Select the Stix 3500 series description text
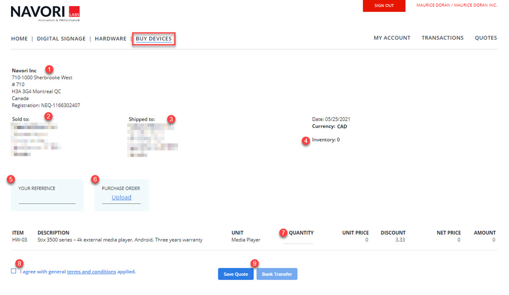The width and height of the screenshot is (509, 295). [x=120, y=240]
